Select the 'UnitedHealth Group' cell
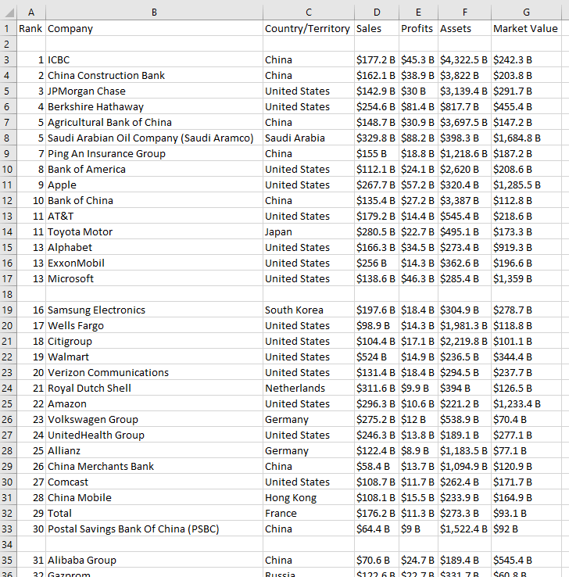The image size is (569, 577). point(154,435)
